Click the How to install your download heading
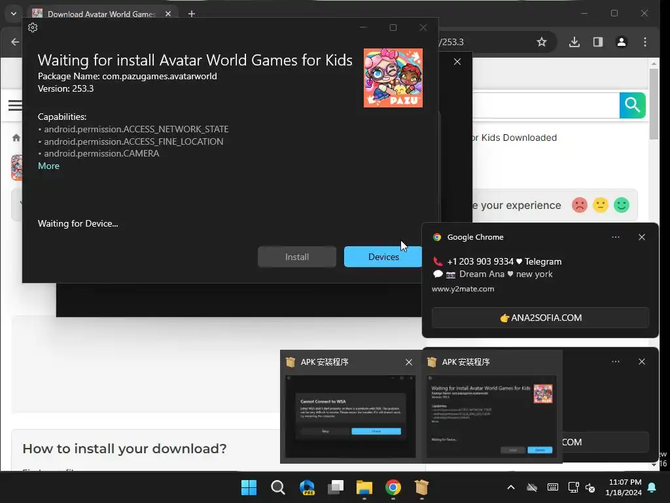This screenshot has height=503, width=670. click(124, 448)
